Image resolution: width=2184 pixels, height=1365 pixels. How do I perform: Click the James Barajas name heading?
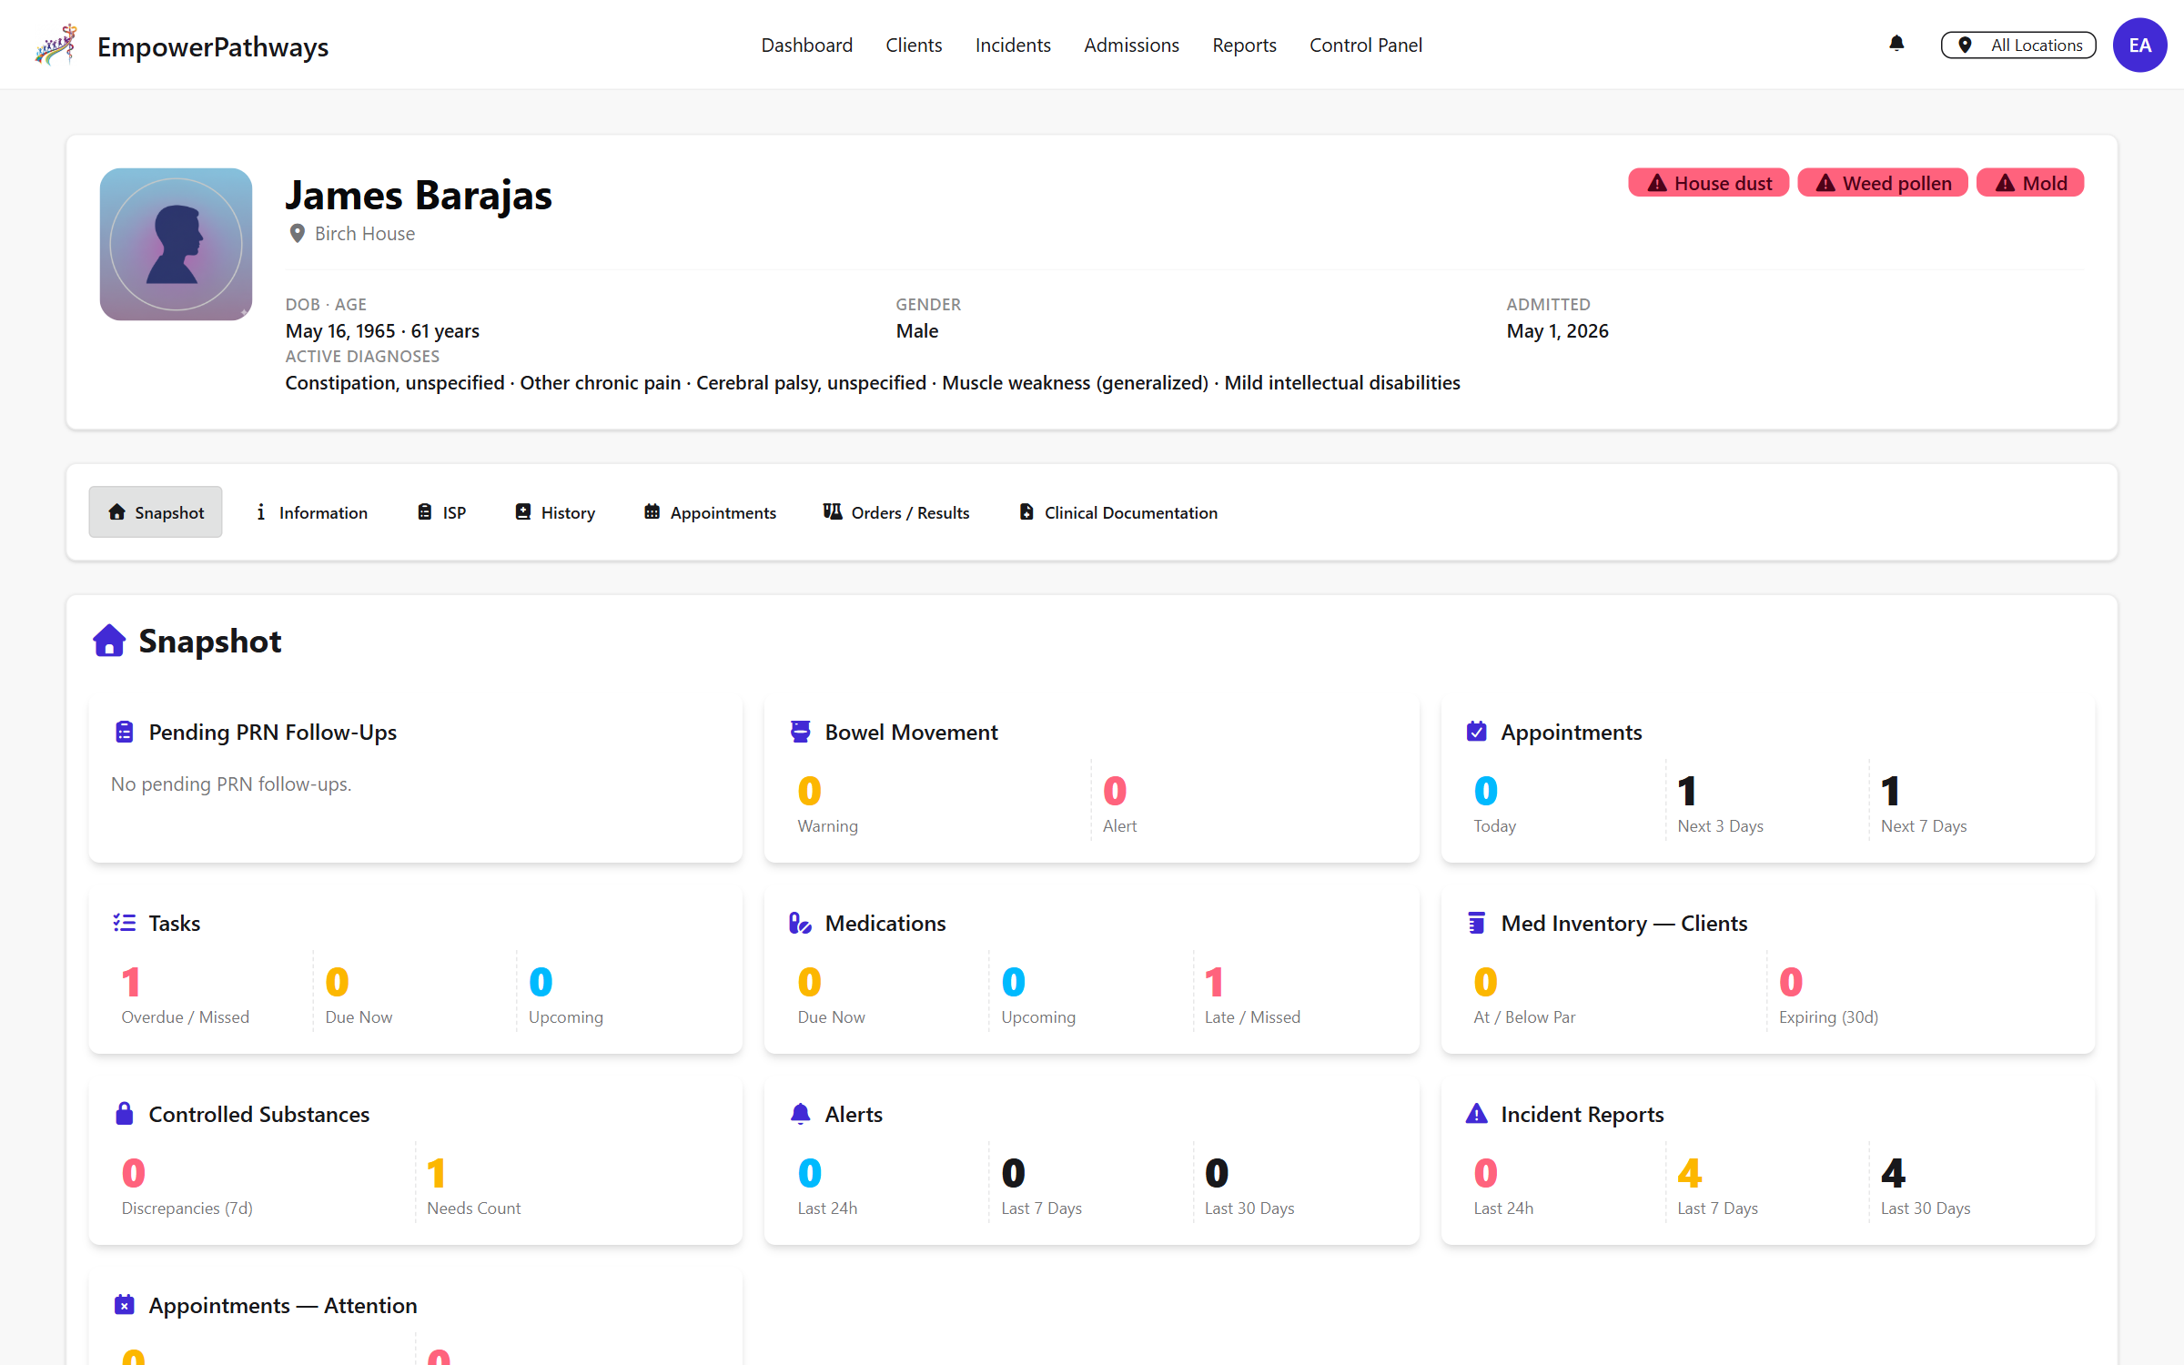click(419, 195)
